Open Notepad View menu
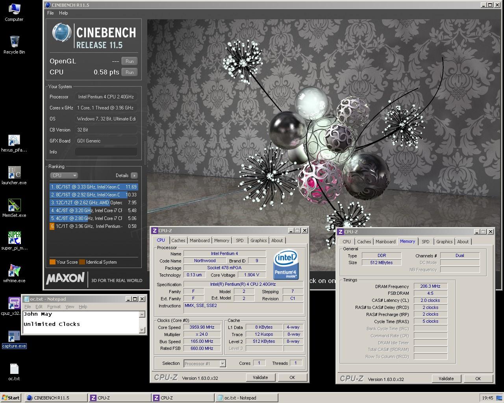This screenshot has height=403, width=504. (x=70, y=307)
